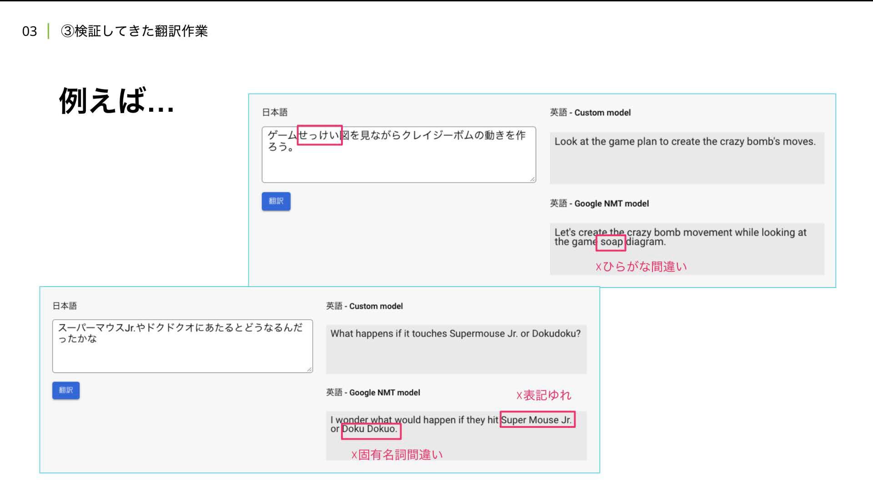Click the section title ③検証してきた翻訳作業

coord(134,31)
